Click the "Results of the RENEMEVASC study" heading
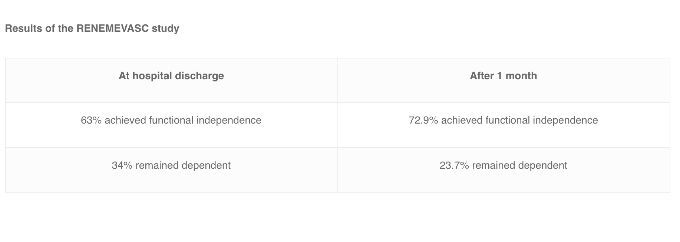Image resolution: width=680 pixels, height=242 pixels. point(92,28)
